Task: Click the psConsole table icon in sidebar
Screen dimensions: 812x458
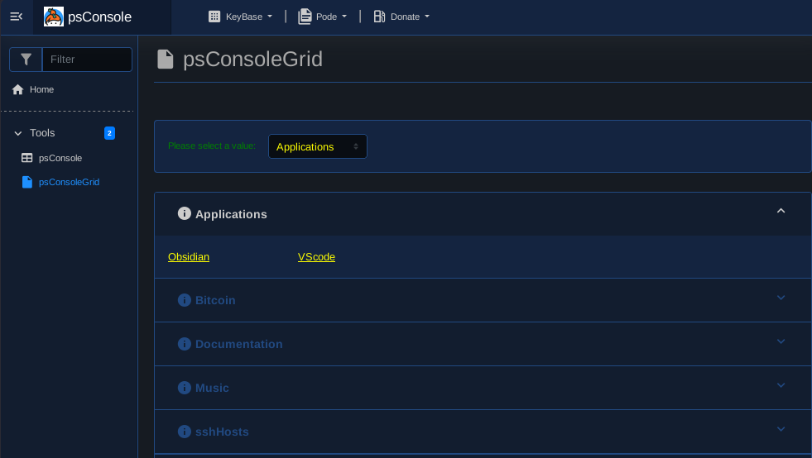Action: (26, 157)
